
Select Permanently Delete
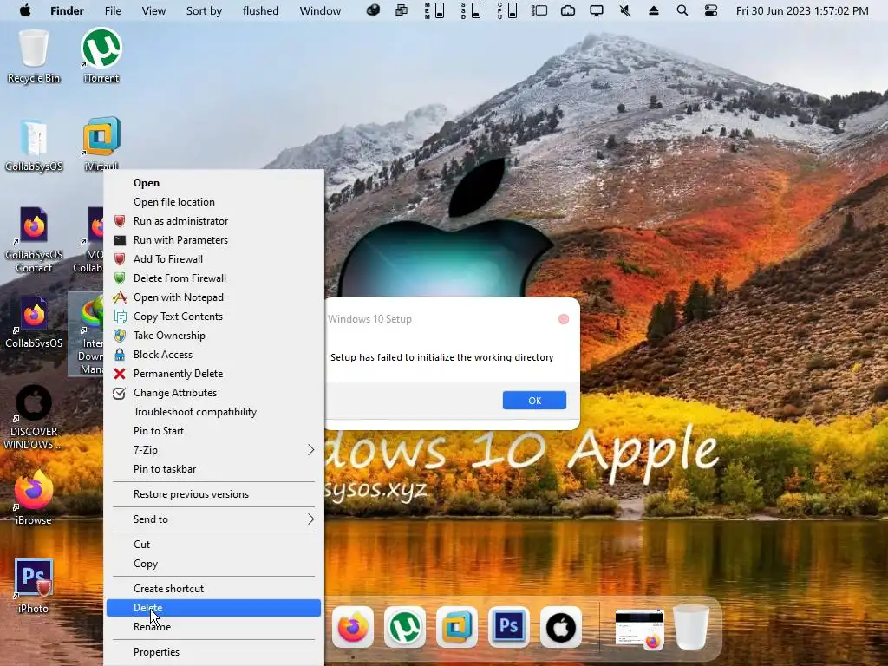[213, 374]
